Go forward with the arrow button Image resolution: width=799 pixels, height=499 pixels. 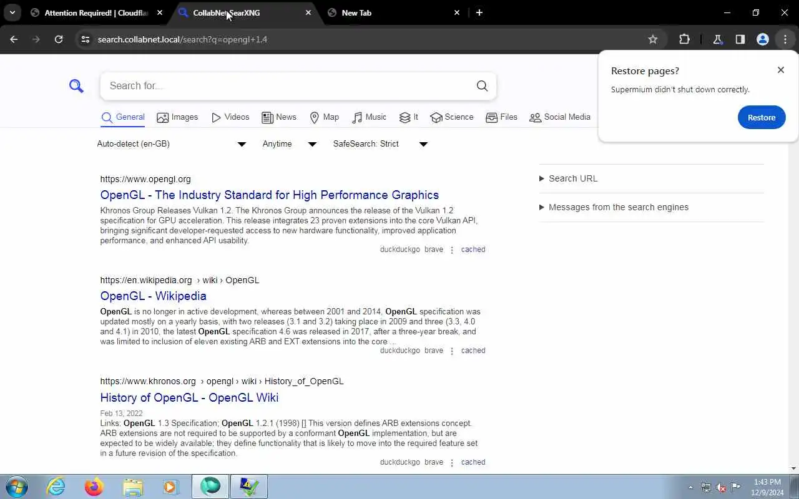[x=36, y=39]
